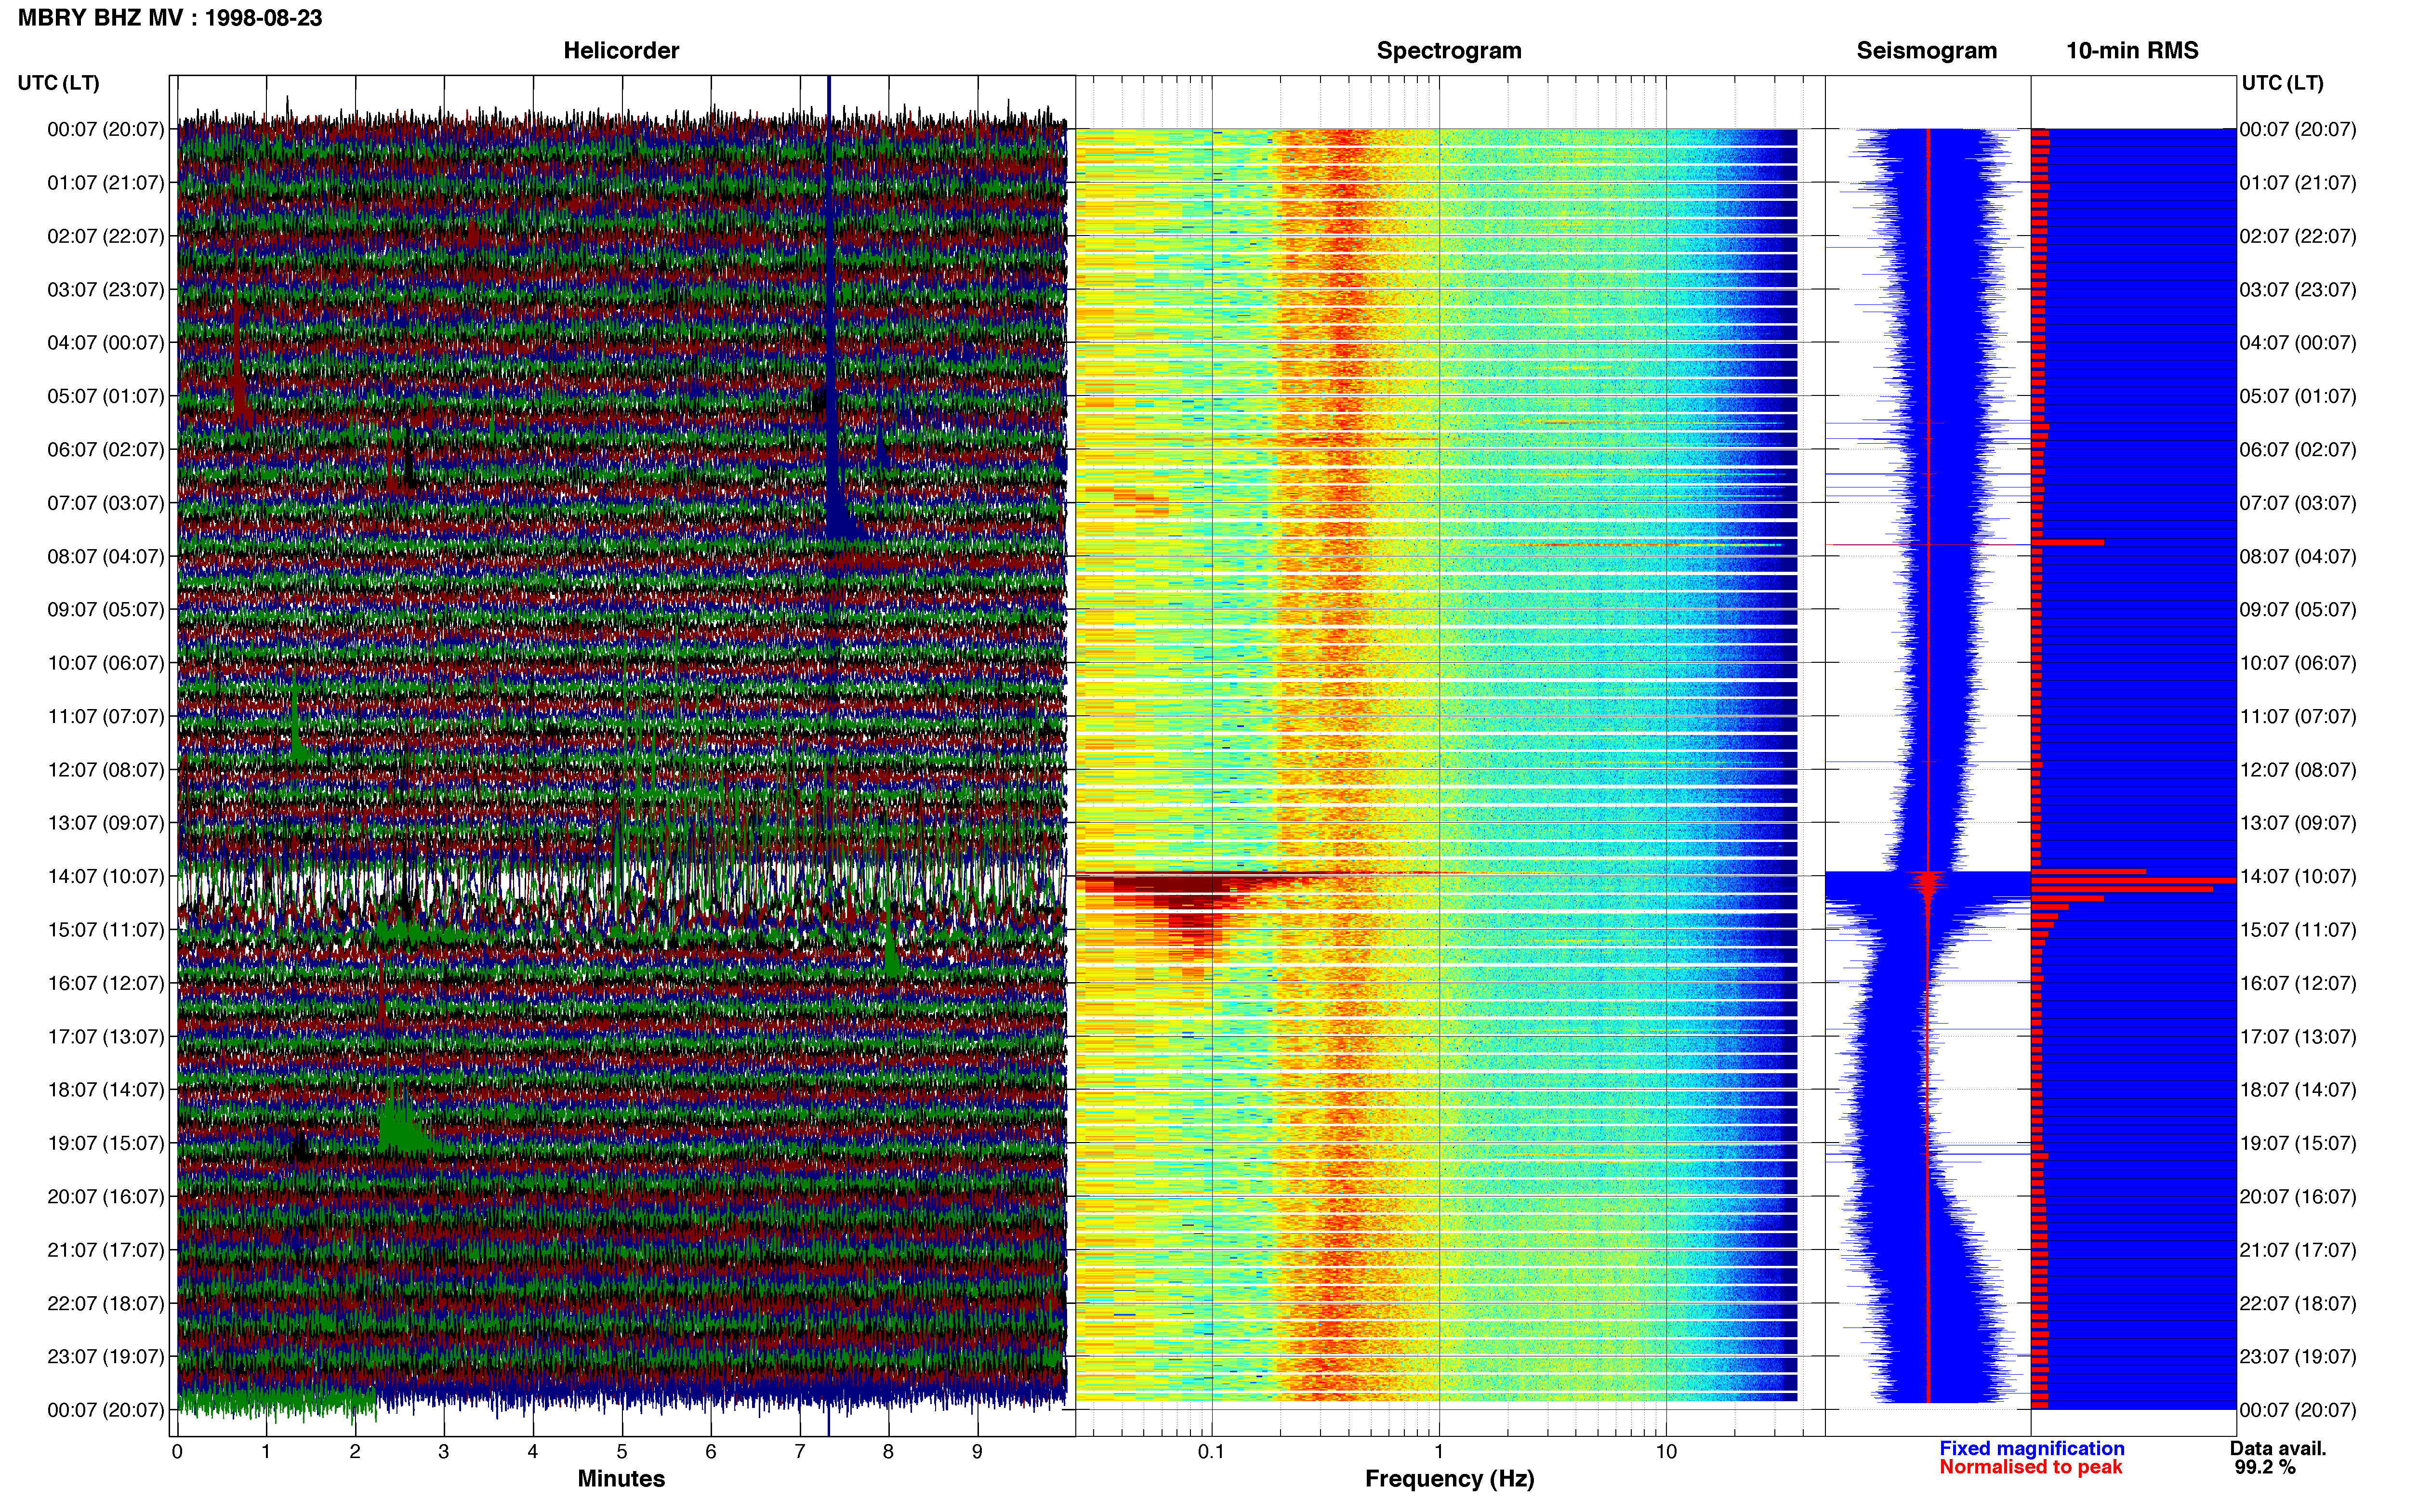Click the 4 tick on the Minutes axis
Image resolution: width=2418 pixels, height=1512 pixels.
(x=533, y=1452)
